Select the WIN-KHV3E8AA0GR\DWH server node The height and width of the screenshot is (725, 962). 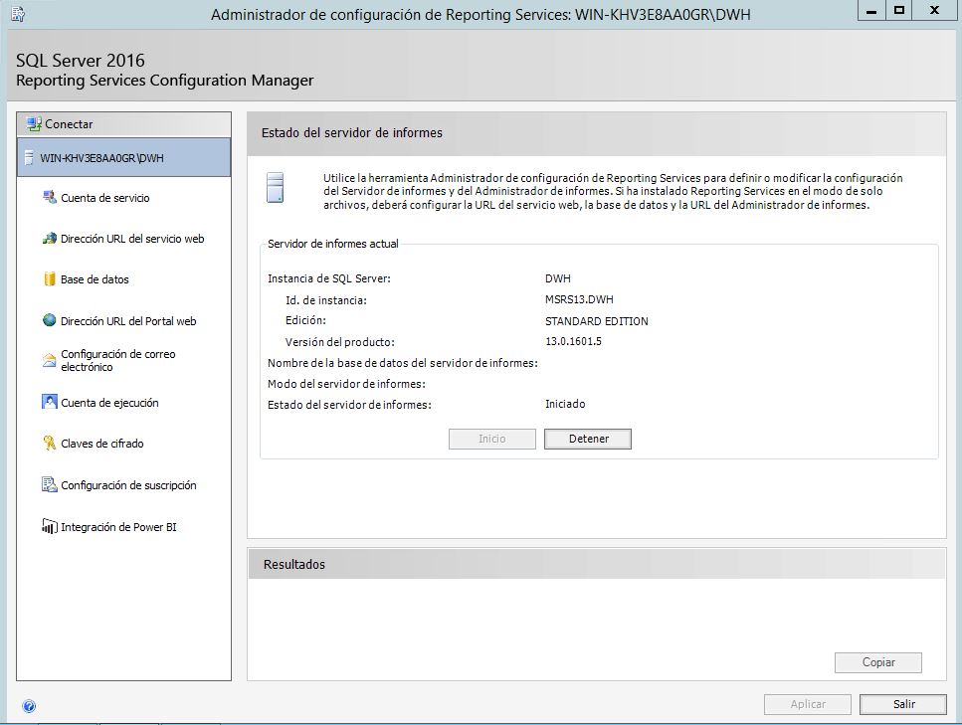(101, 157)
